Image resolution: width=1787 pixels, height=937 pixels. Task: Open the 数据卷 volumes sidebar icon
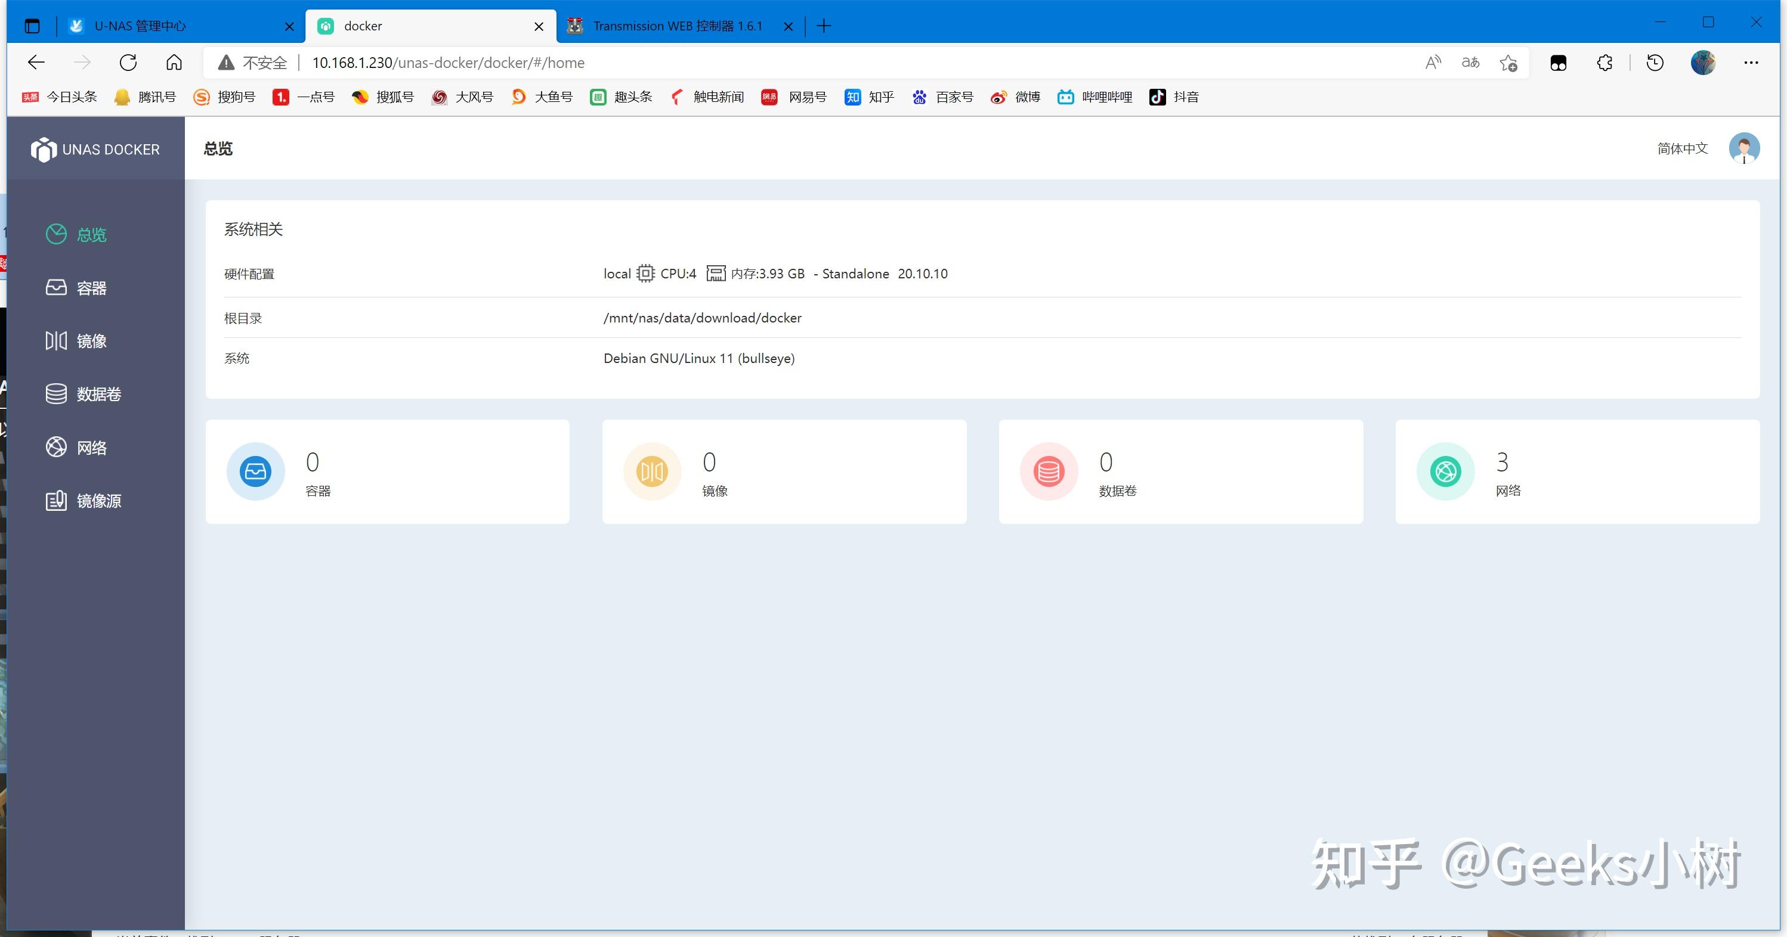(56, 393)
